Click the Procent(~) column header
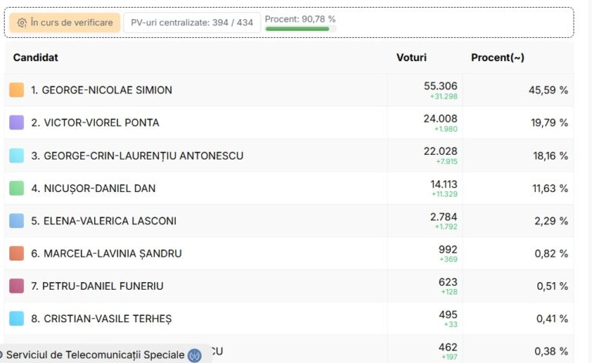Viewport: 592px width, 363px height. coord(498,57)
